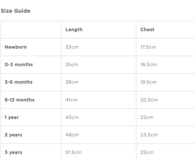Select the 6-12 months row label

(19, 100)
